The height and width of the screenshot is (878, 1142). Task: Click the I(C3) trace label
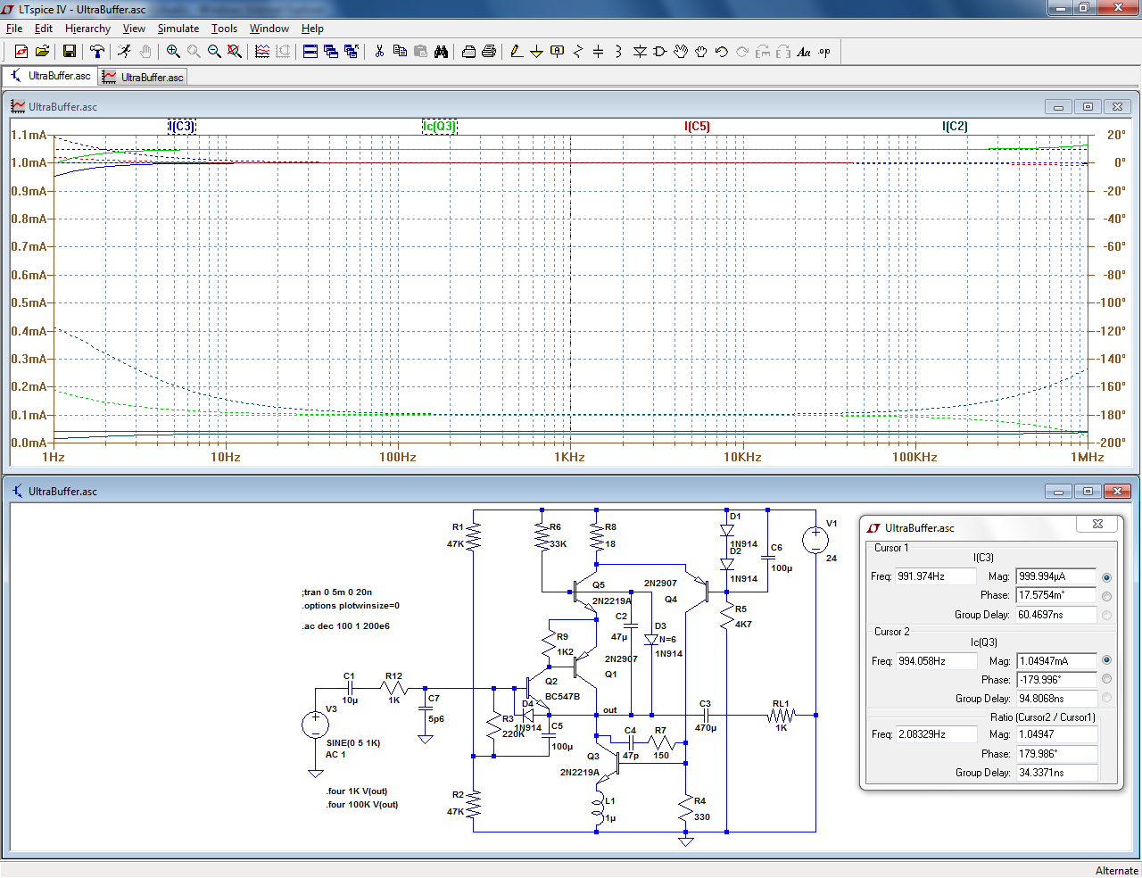pos(182,126)
